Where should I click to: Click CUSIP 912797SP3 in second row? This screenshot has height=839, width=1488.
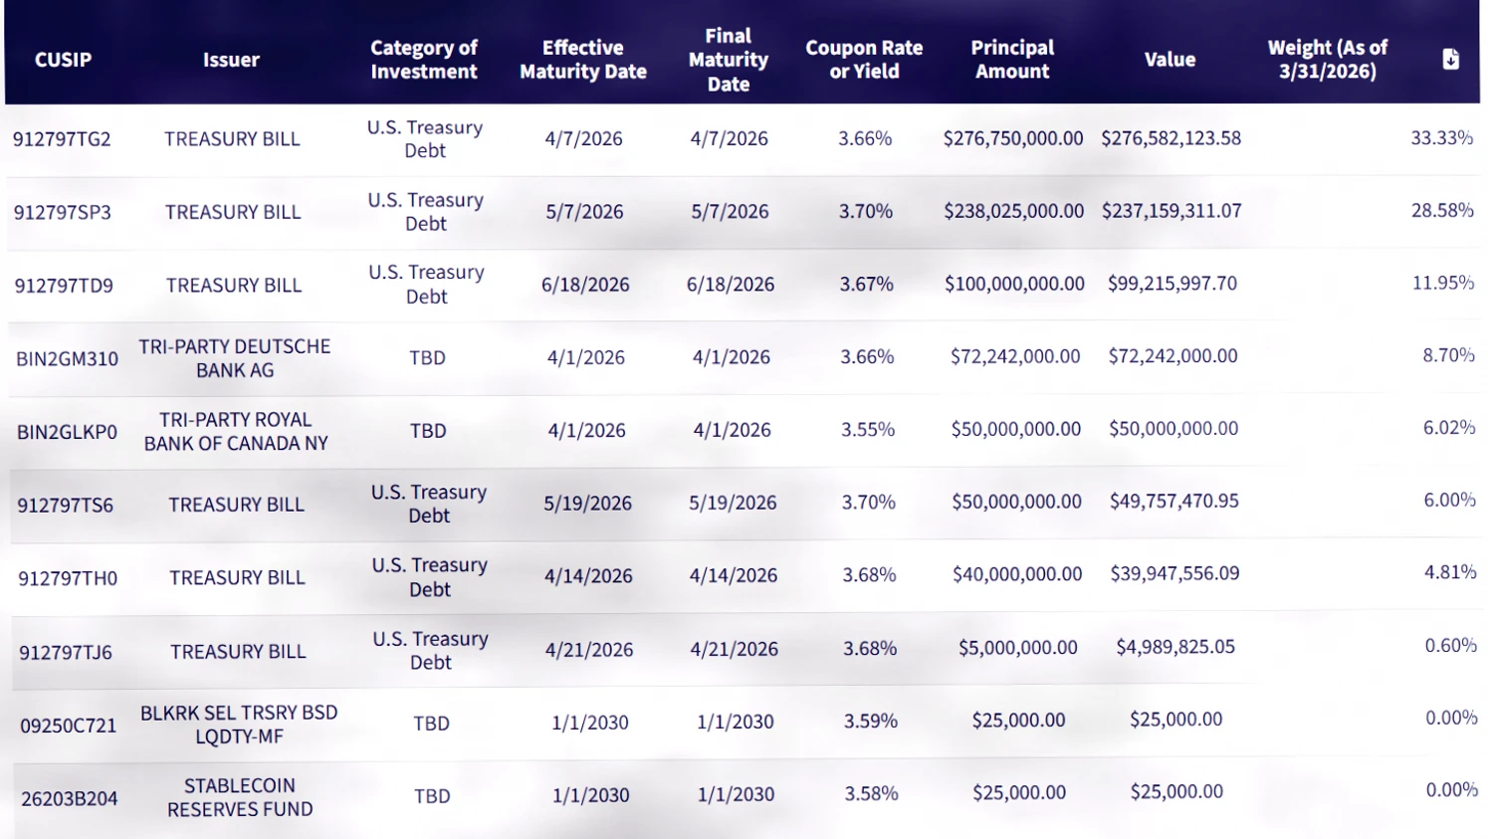point(63,212)
